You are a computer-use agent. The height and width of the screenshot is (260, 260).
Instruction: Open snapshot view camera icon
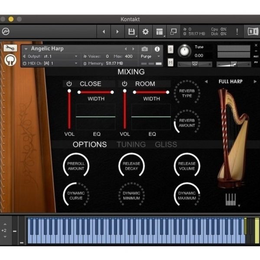145,49
